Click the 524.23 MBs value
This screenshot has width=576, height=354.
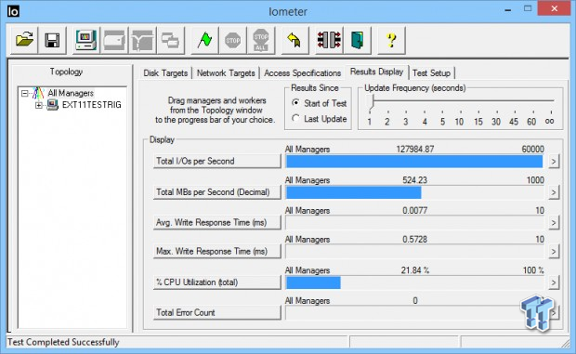(414, 180)
